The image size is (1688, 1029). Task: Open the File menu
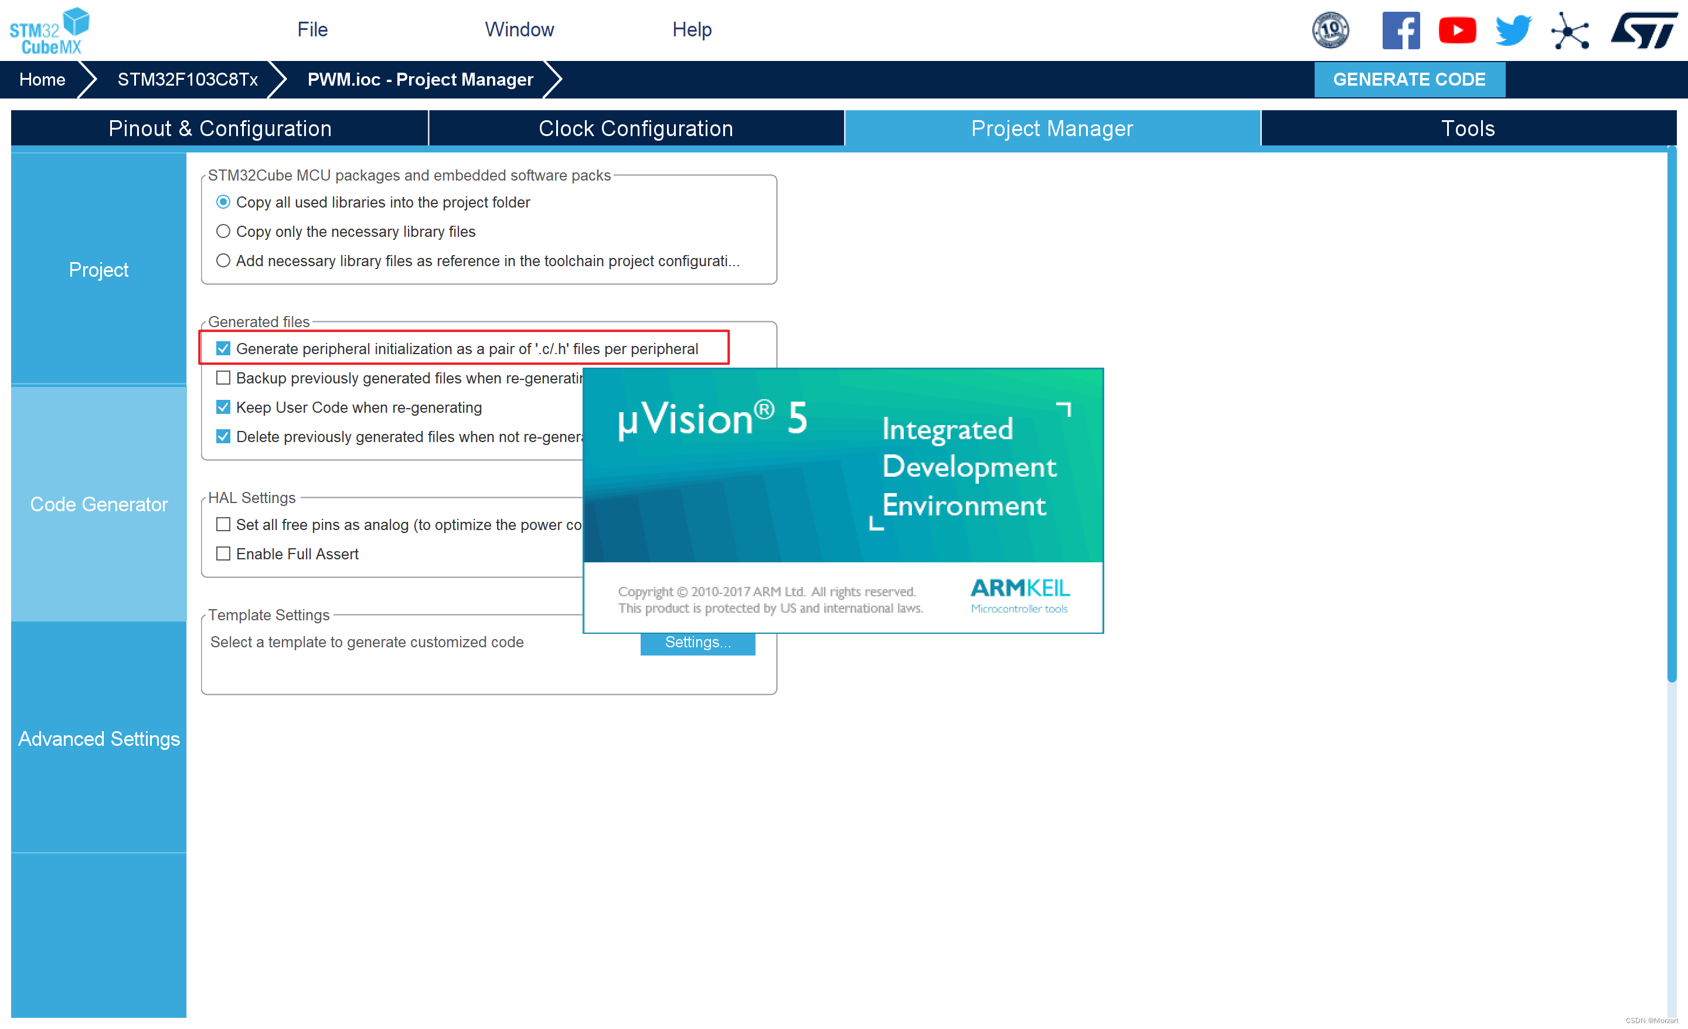(x=312, y=29)
